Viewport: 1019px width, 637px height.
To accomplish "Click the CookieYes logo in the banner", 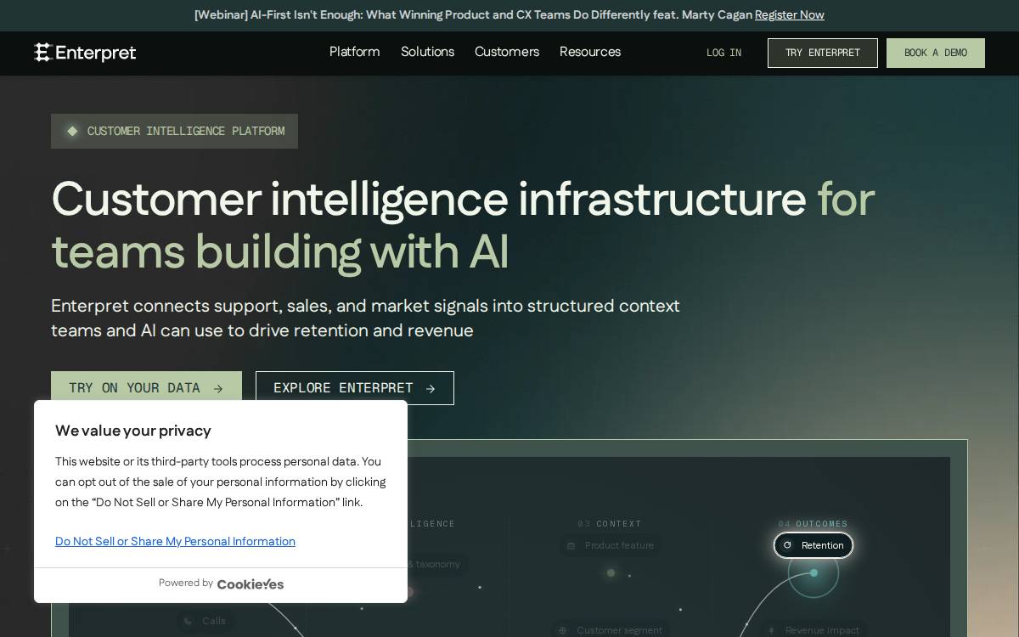I will tap(251, 583).
